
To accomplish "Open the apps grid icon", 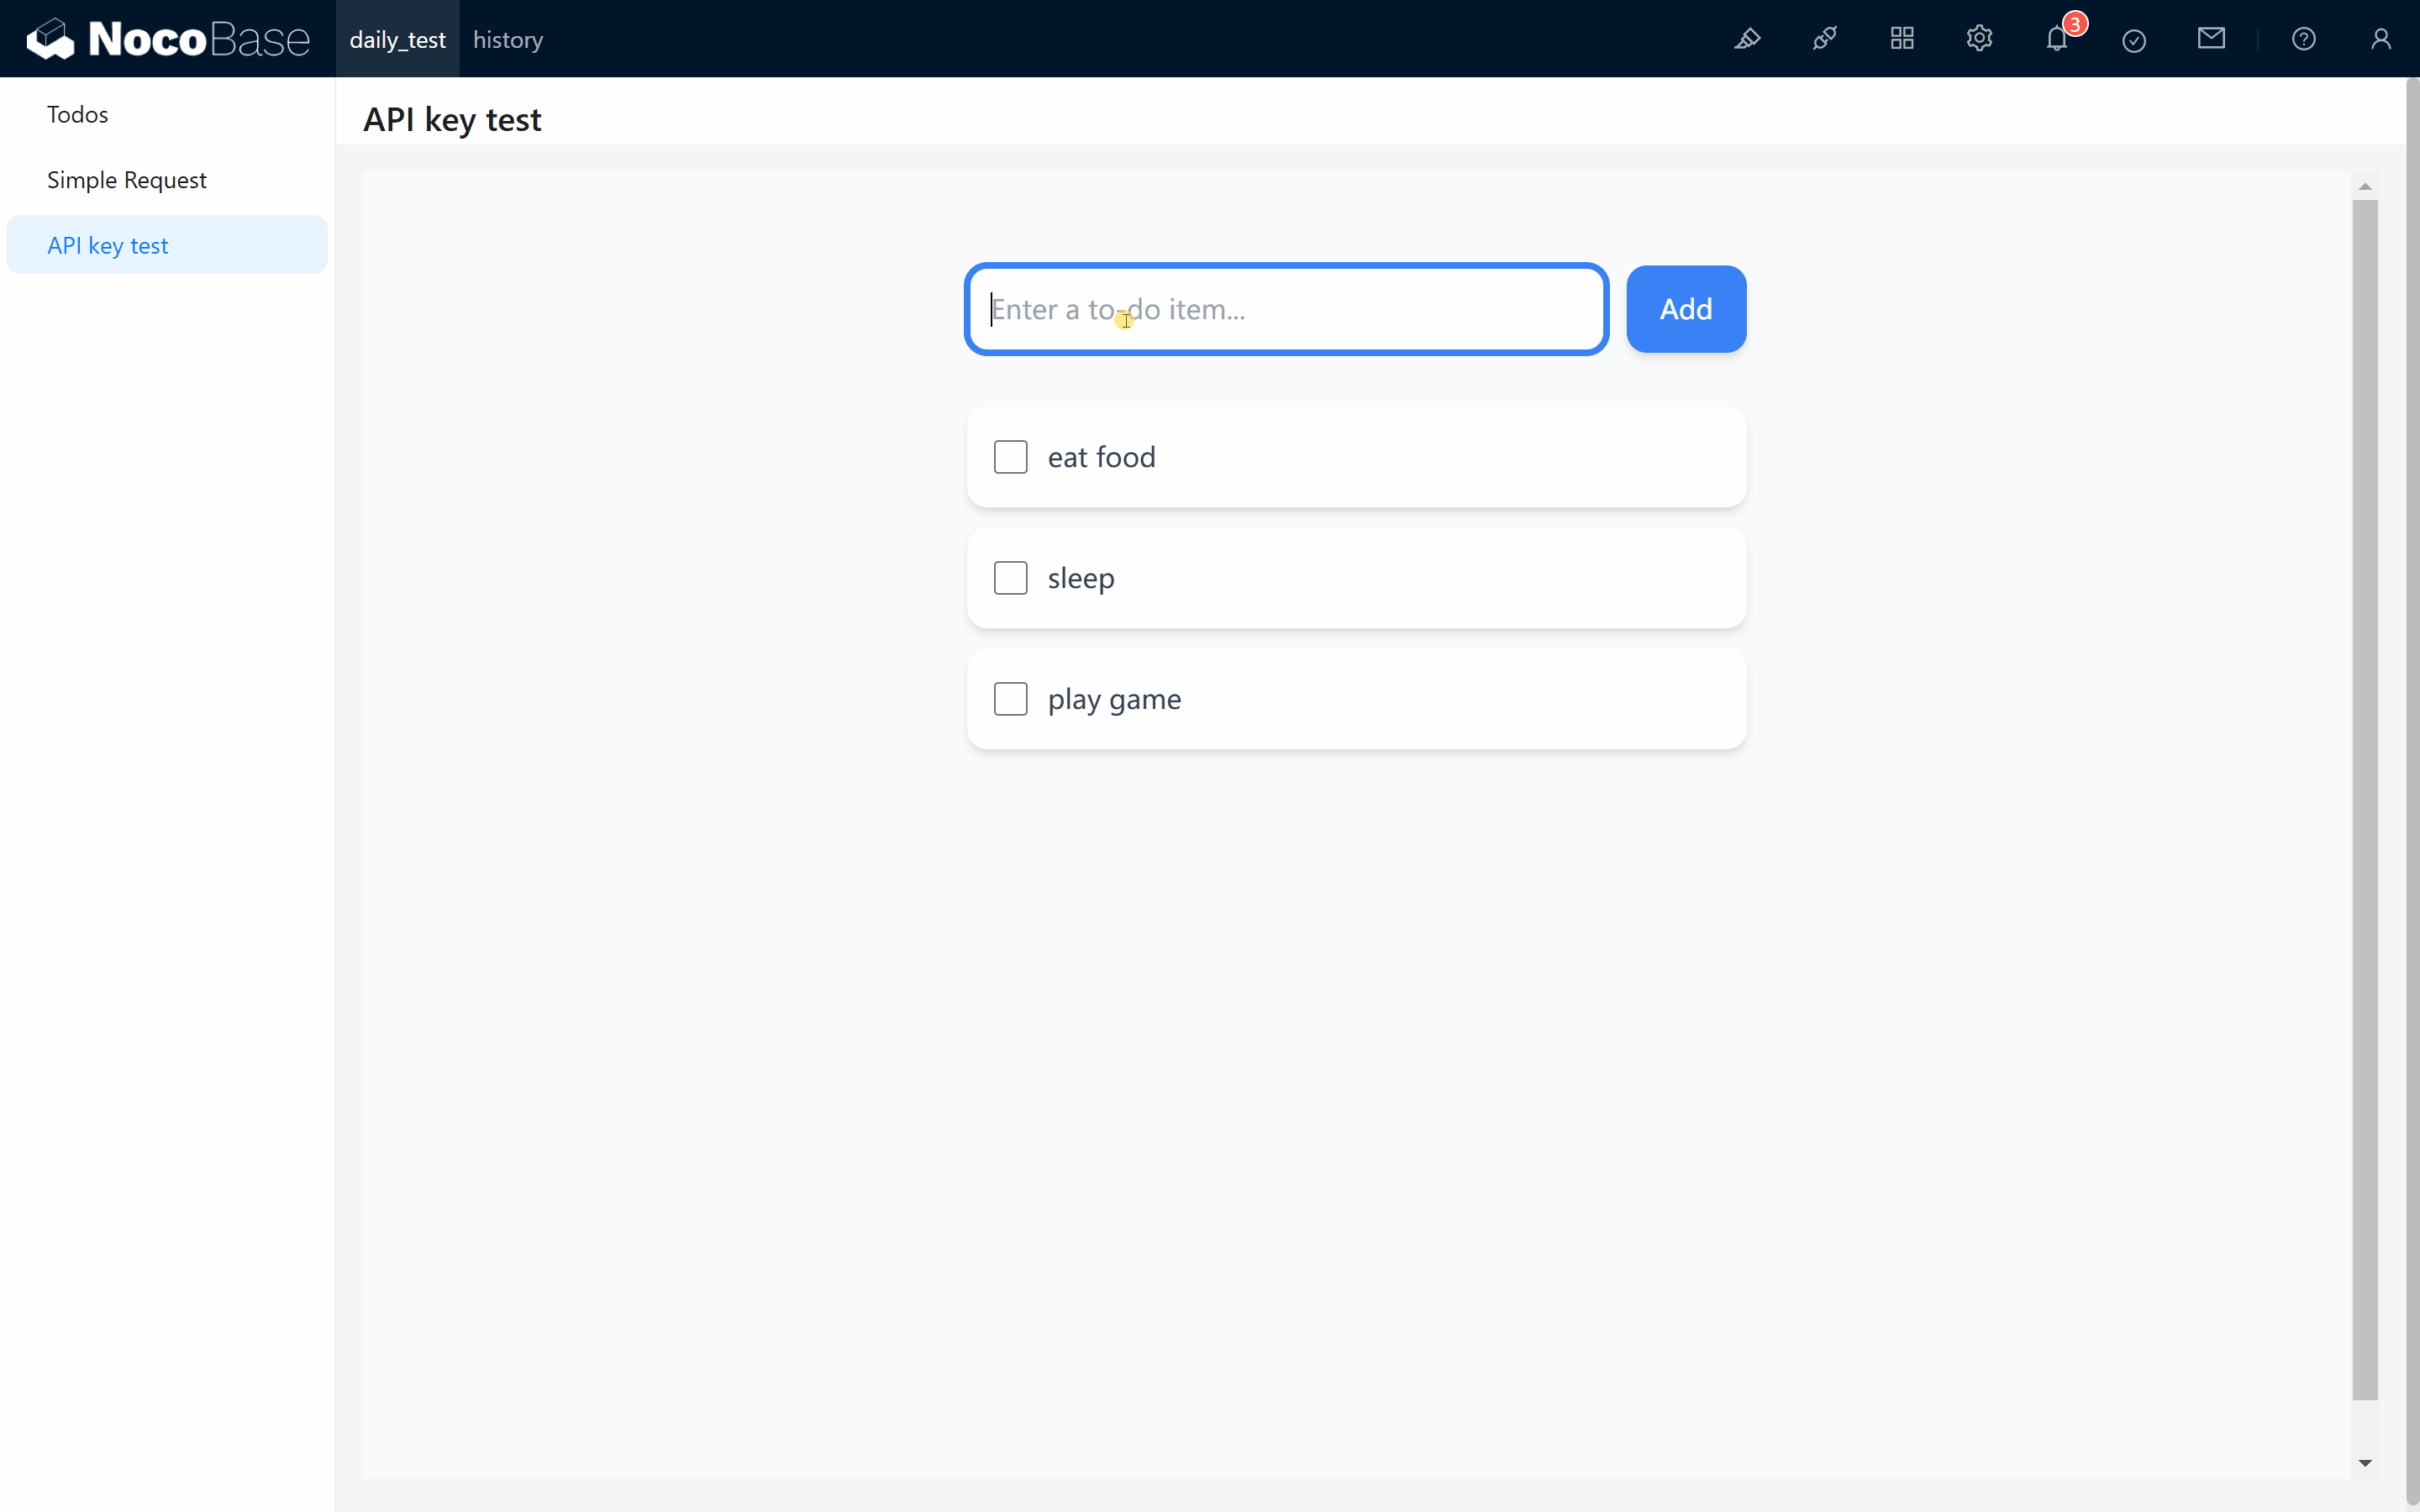I will (x=1902, y=39).
